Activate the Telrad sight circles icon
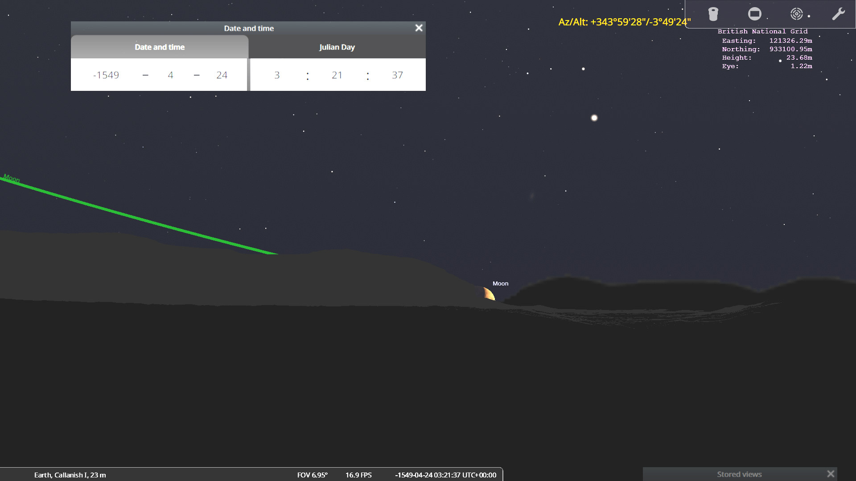The image size is (856, 481). coord(796,14)
